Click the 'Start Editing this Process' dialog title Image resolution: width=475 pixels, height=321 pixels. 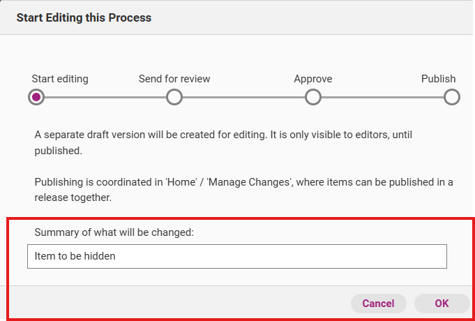[x=84, y=17]
